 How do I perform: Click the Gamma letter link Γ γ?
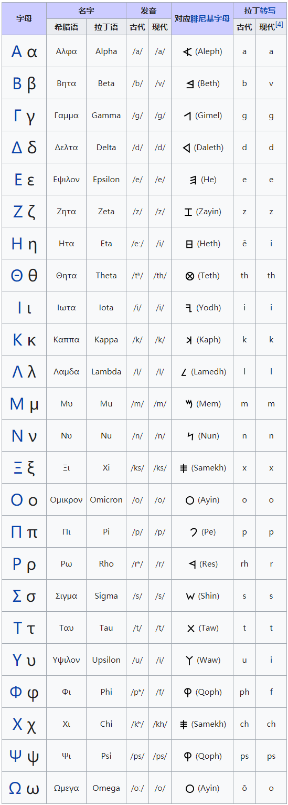24,116
